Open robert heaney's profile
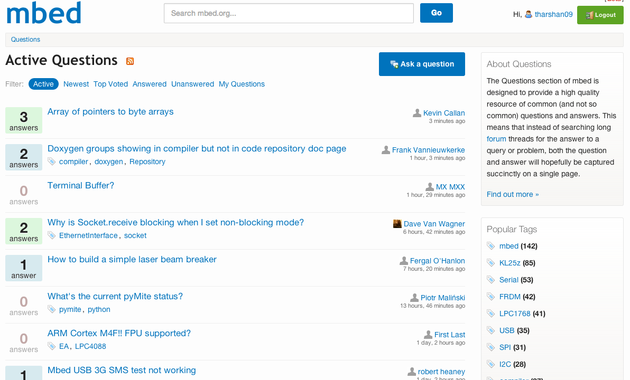 click(x=441, y=371)
